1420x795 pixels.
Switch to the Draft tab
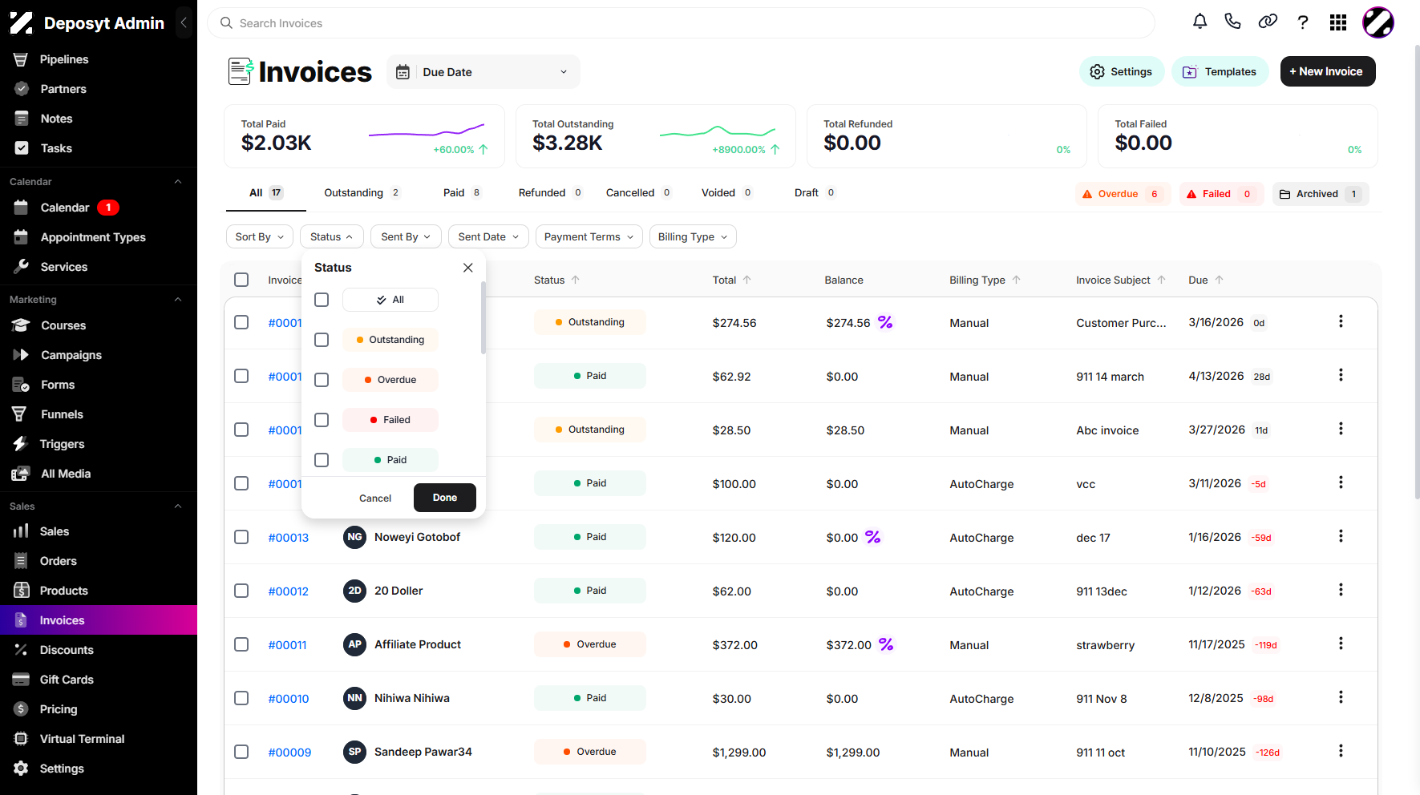pos(815,193)
